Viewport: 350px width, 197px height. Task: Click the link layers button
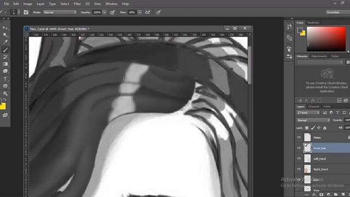pos(307,195)
